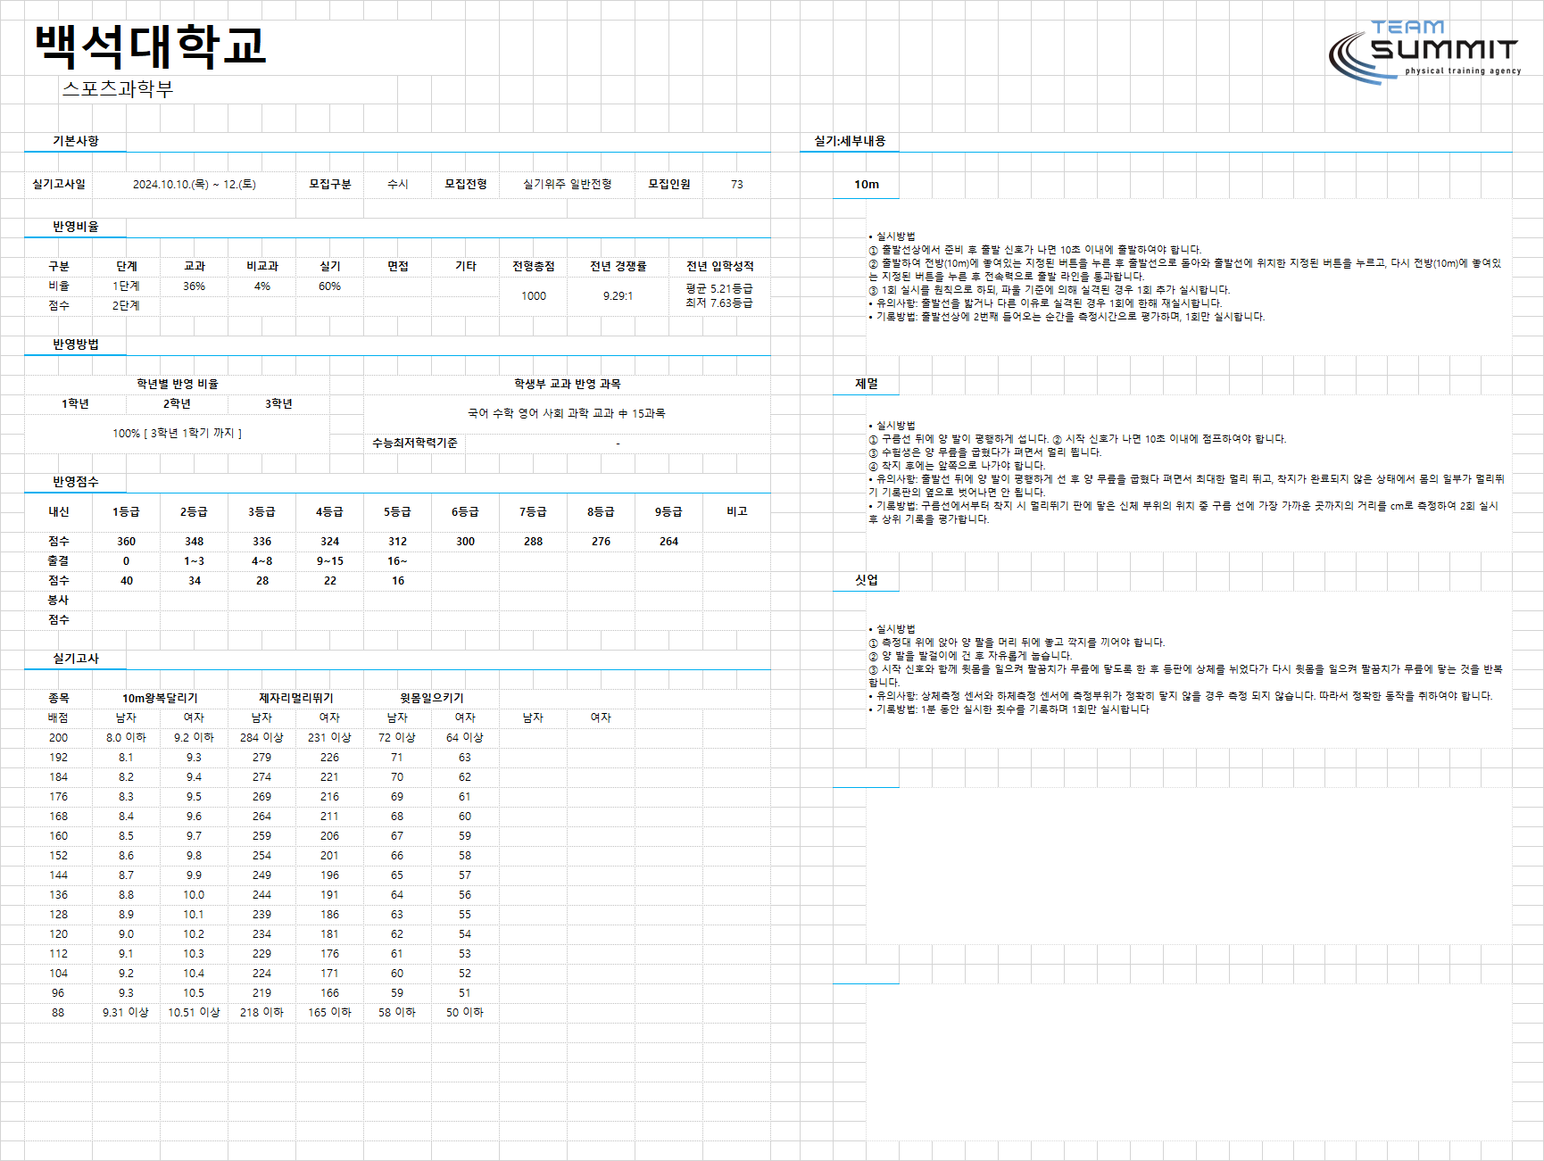Select the 반영점수 section header
The height and width of the screenshot is (1161, 1544).
click(76, 482)
